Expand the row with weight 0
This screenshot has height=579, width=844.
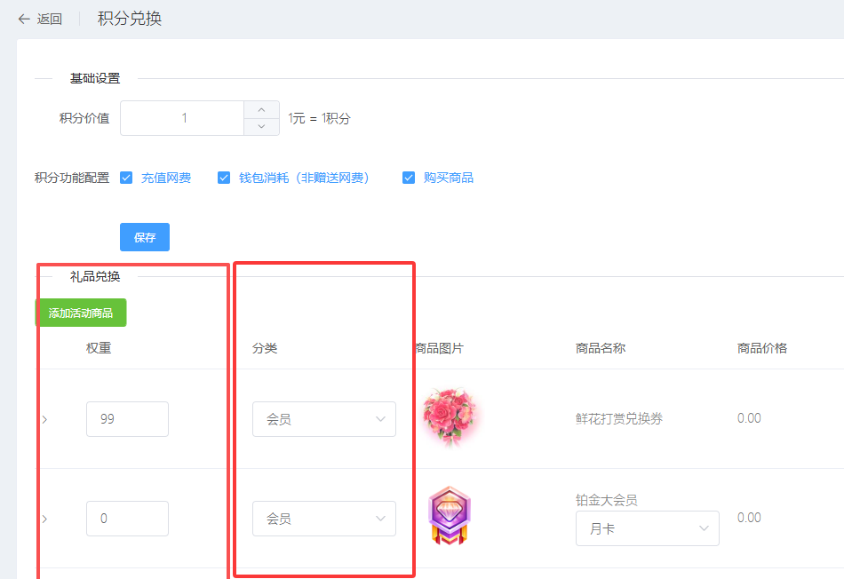[44, 519]
